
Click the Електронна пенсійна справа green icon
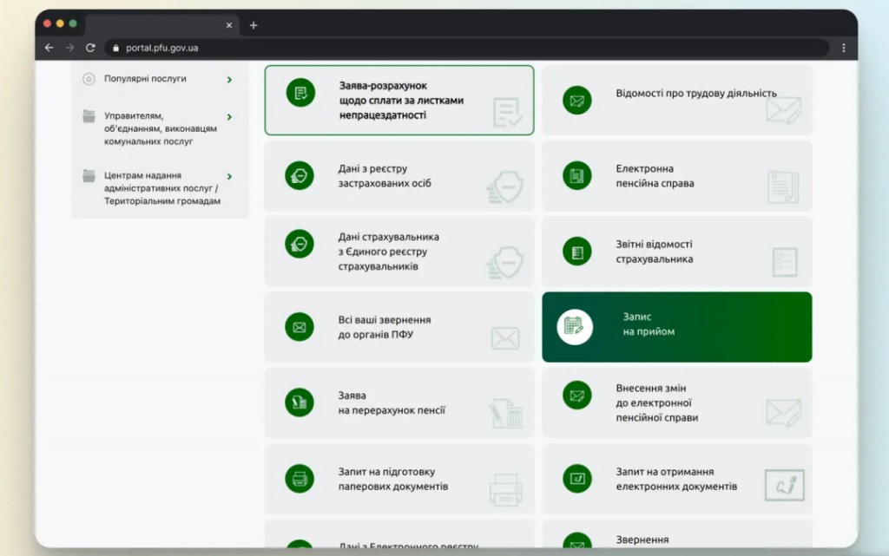coord(576,176)
